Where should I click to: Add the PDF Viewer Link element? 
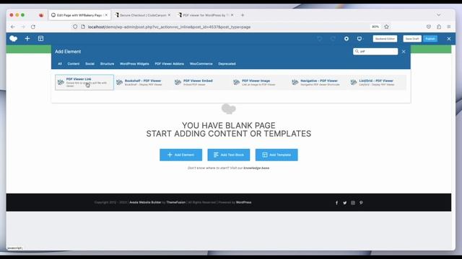pyautogui.click(x=84, y=82)
